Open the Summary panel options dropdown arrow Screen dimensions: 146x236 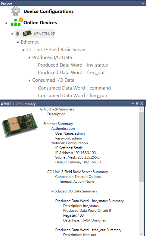(x=132, y=104)
